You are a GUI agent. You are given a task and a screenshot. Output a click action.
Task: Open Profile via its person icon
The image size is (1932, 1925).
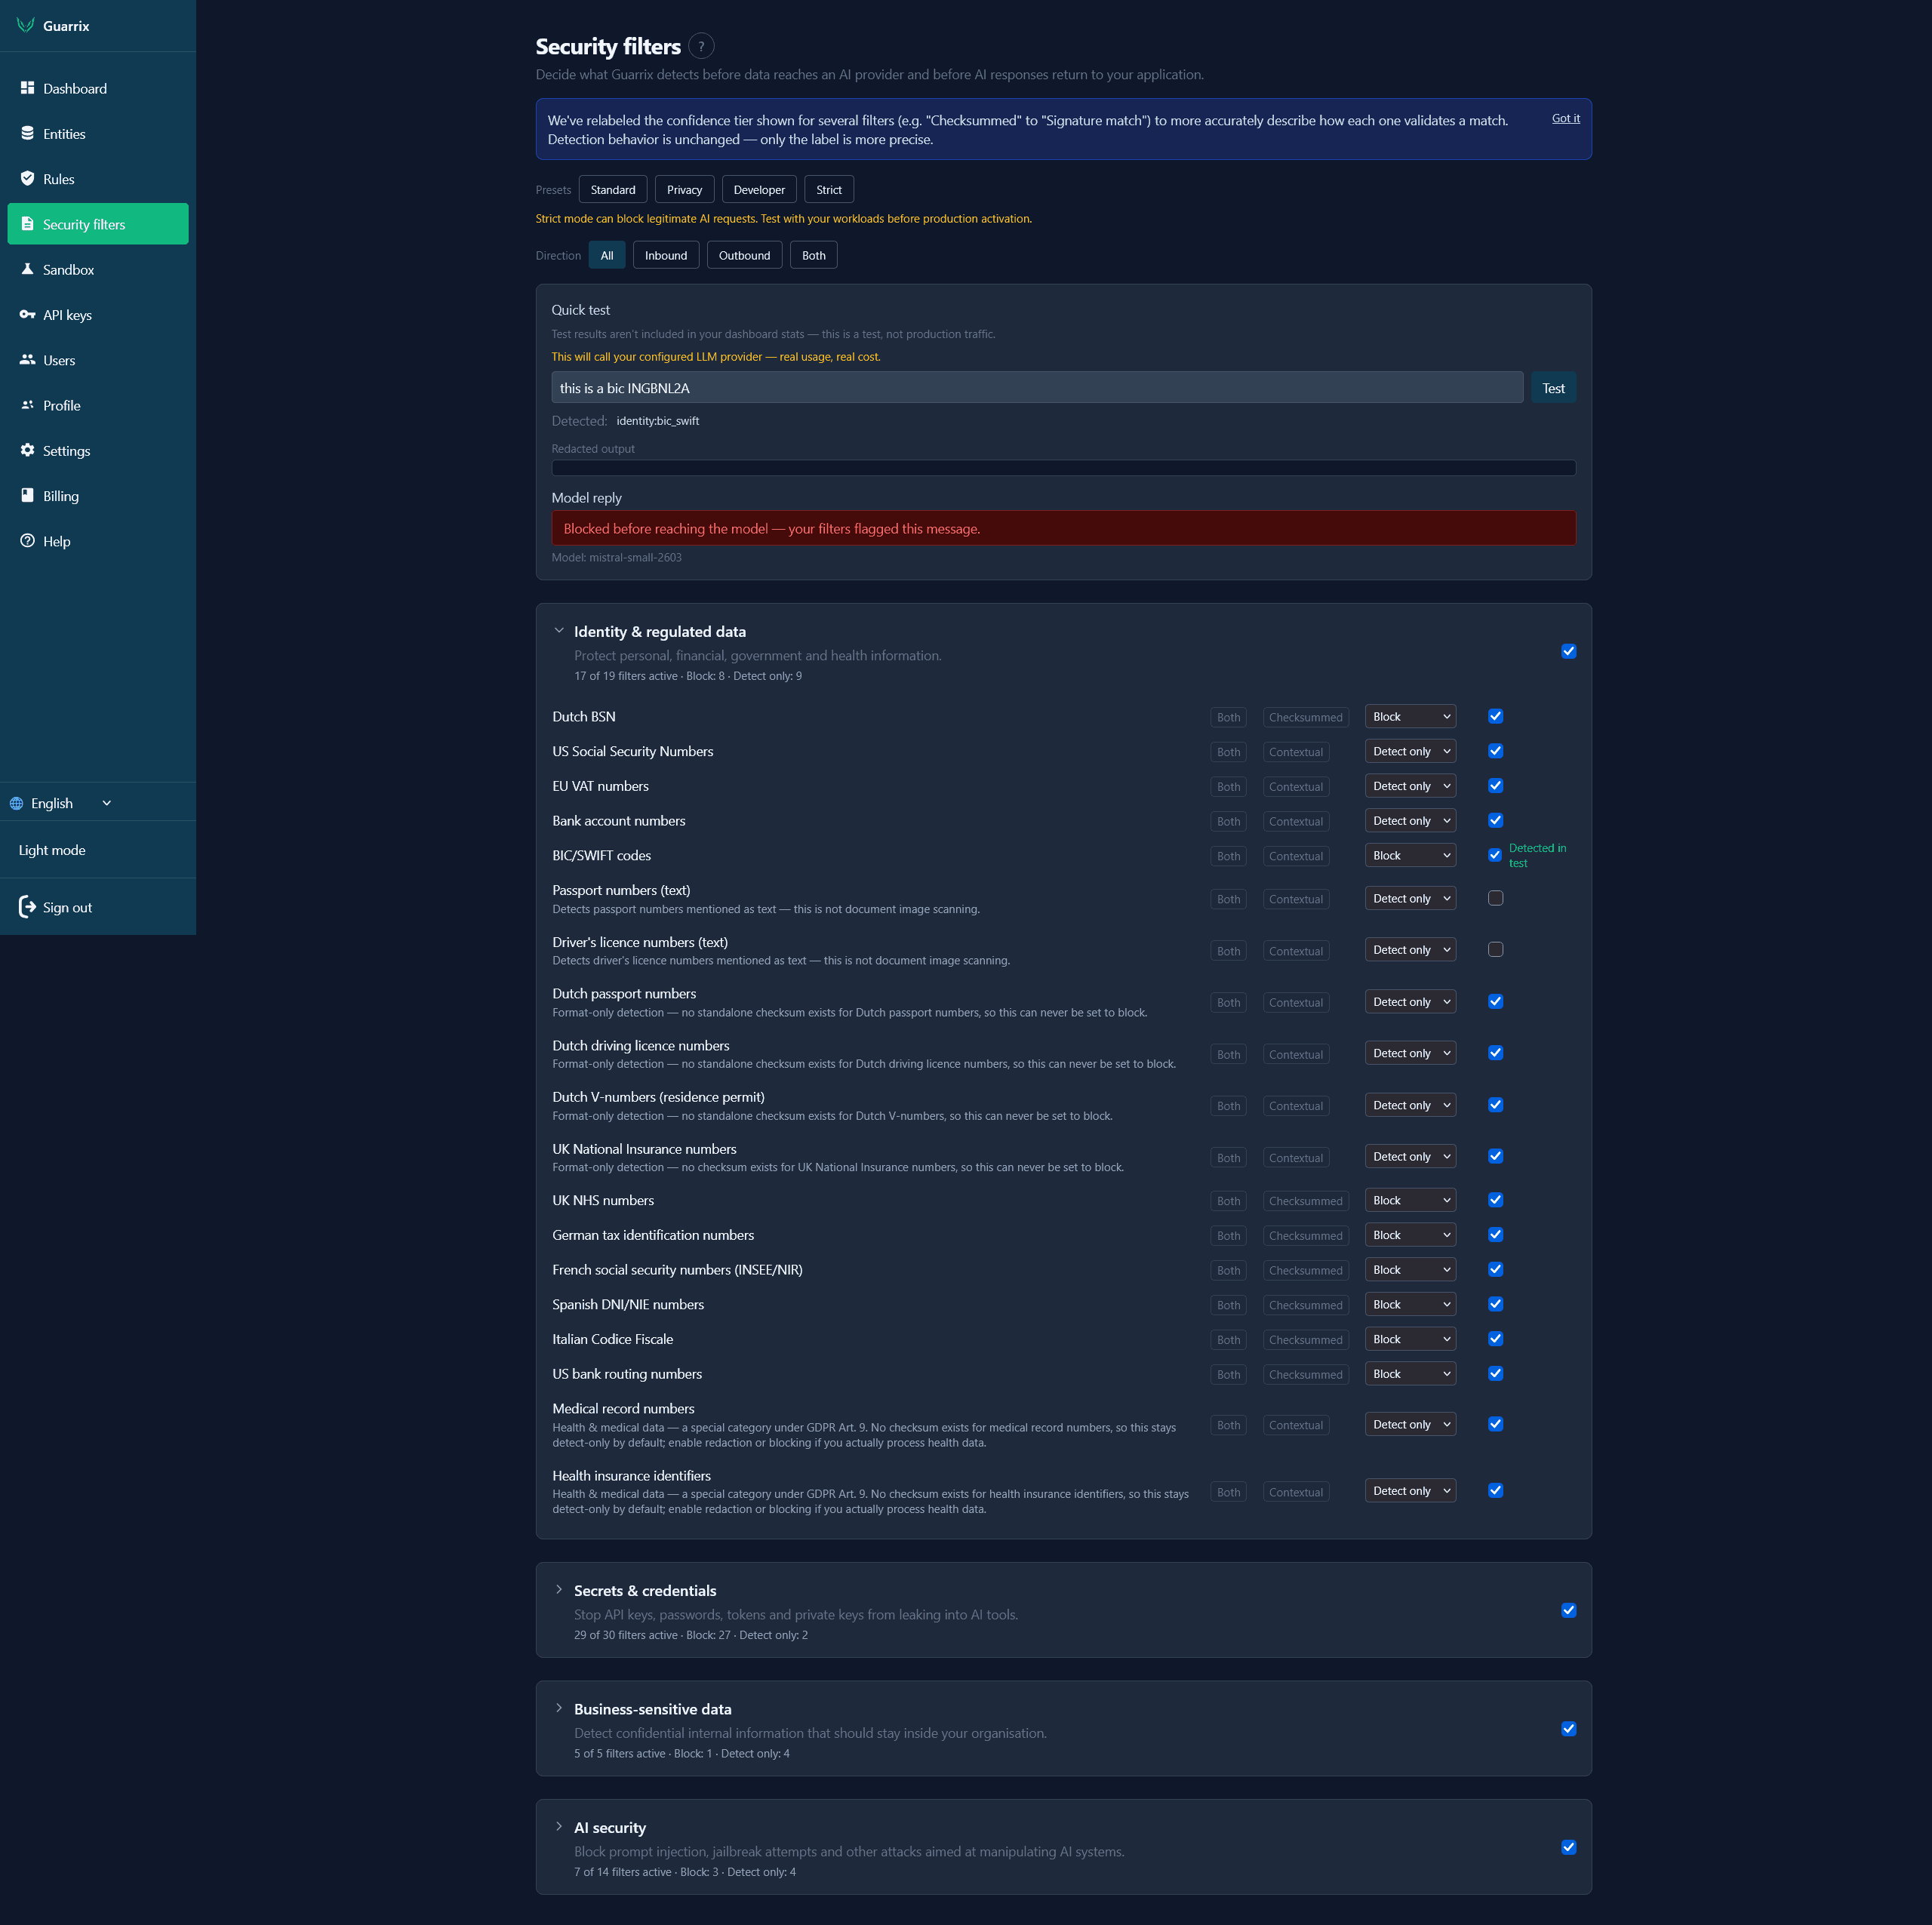tap(27, 405)
